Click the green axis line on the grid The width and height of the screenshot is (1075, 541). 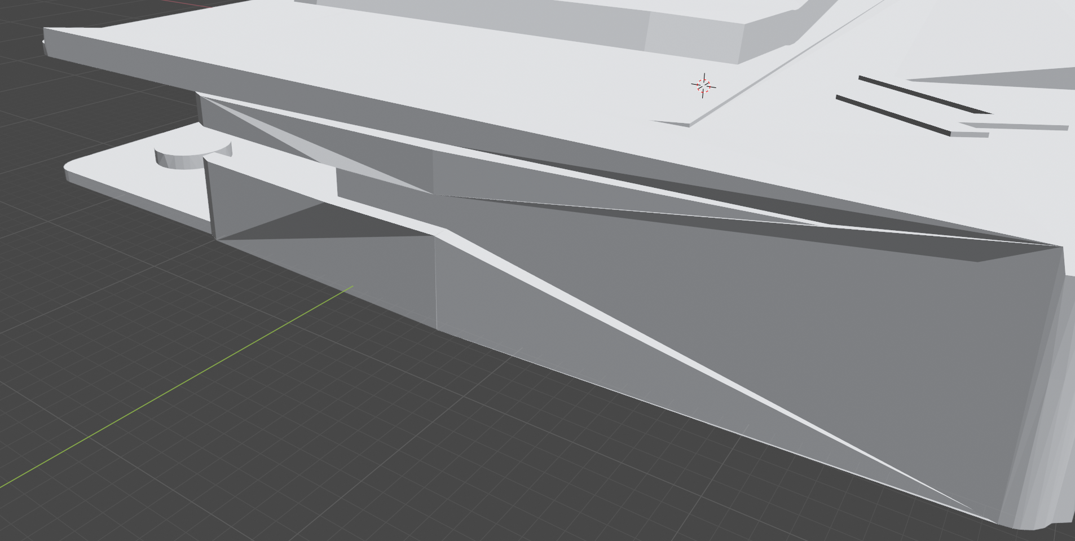(176, 387)
